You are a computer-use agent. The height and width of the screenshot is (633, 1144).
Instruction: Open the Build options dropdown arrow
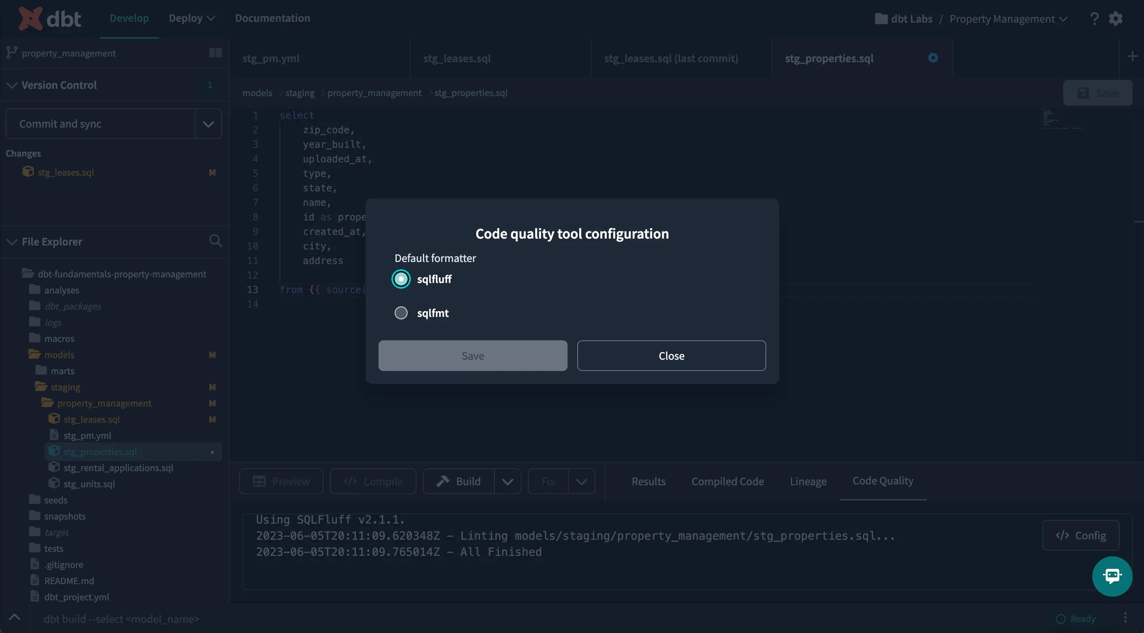[508, 482]
